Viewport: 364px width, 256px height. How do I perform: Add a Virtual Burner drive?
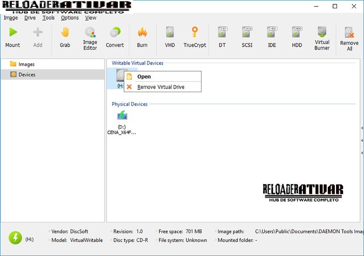(x=322, y=32)
